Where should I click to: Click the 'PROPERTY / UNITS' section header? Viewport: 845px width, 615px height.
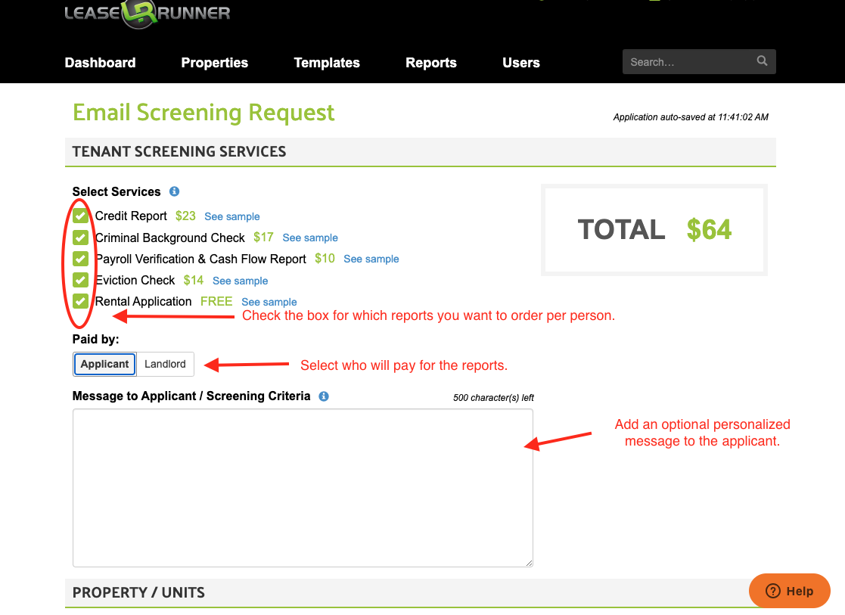(138, 592)
